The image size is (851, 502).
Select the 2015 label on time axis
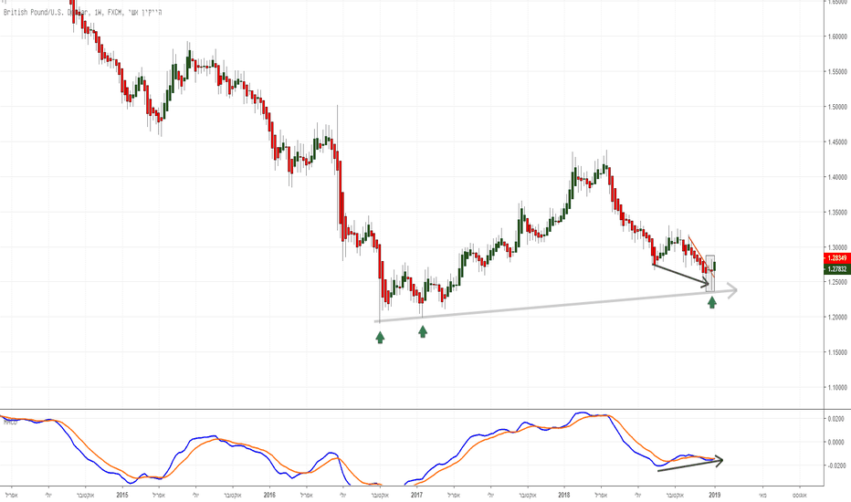(x=122, y=495)
